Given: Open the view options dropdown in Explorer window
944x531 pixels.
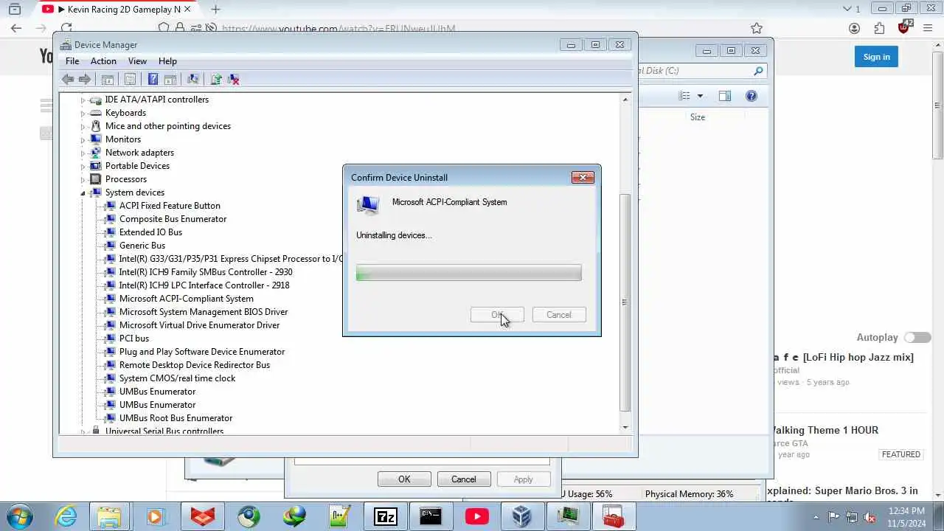Looking at the screenshot, I should pos(700,96).
